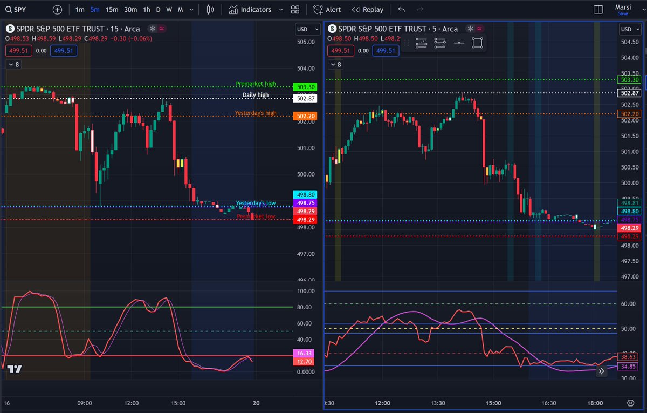647x413 pixels.
Task: Click the S symbol logo on left chart
Action: tap(10, 29)
